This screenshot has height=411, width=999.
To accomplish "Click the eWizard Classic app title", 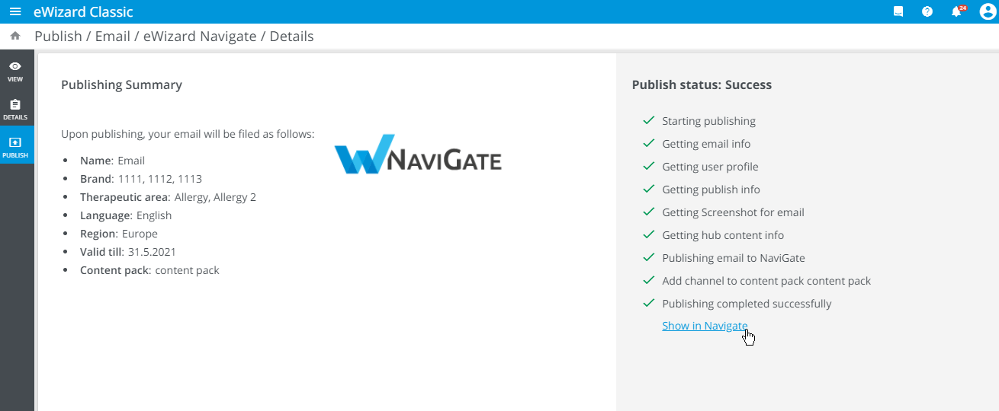I will click(x=83, y=11).
